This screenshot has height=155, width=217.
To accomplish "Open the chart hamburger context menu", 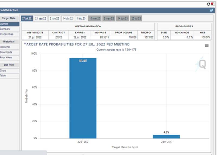I will 206,45.
